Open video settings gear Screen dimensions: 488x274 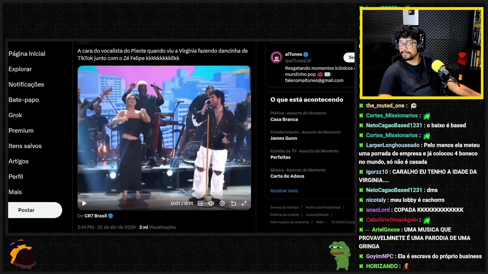point(222,203)
